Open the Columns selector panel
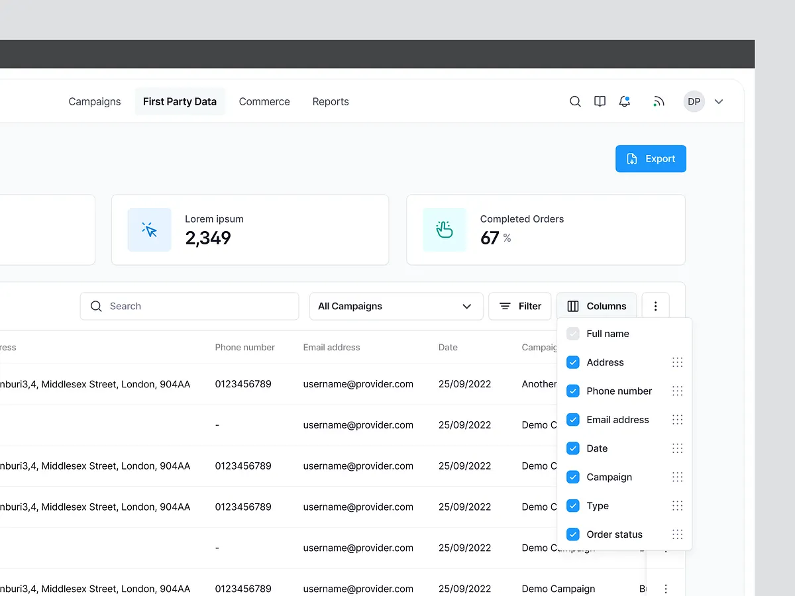Screen dimensions: 795x596 pos(596,306)
